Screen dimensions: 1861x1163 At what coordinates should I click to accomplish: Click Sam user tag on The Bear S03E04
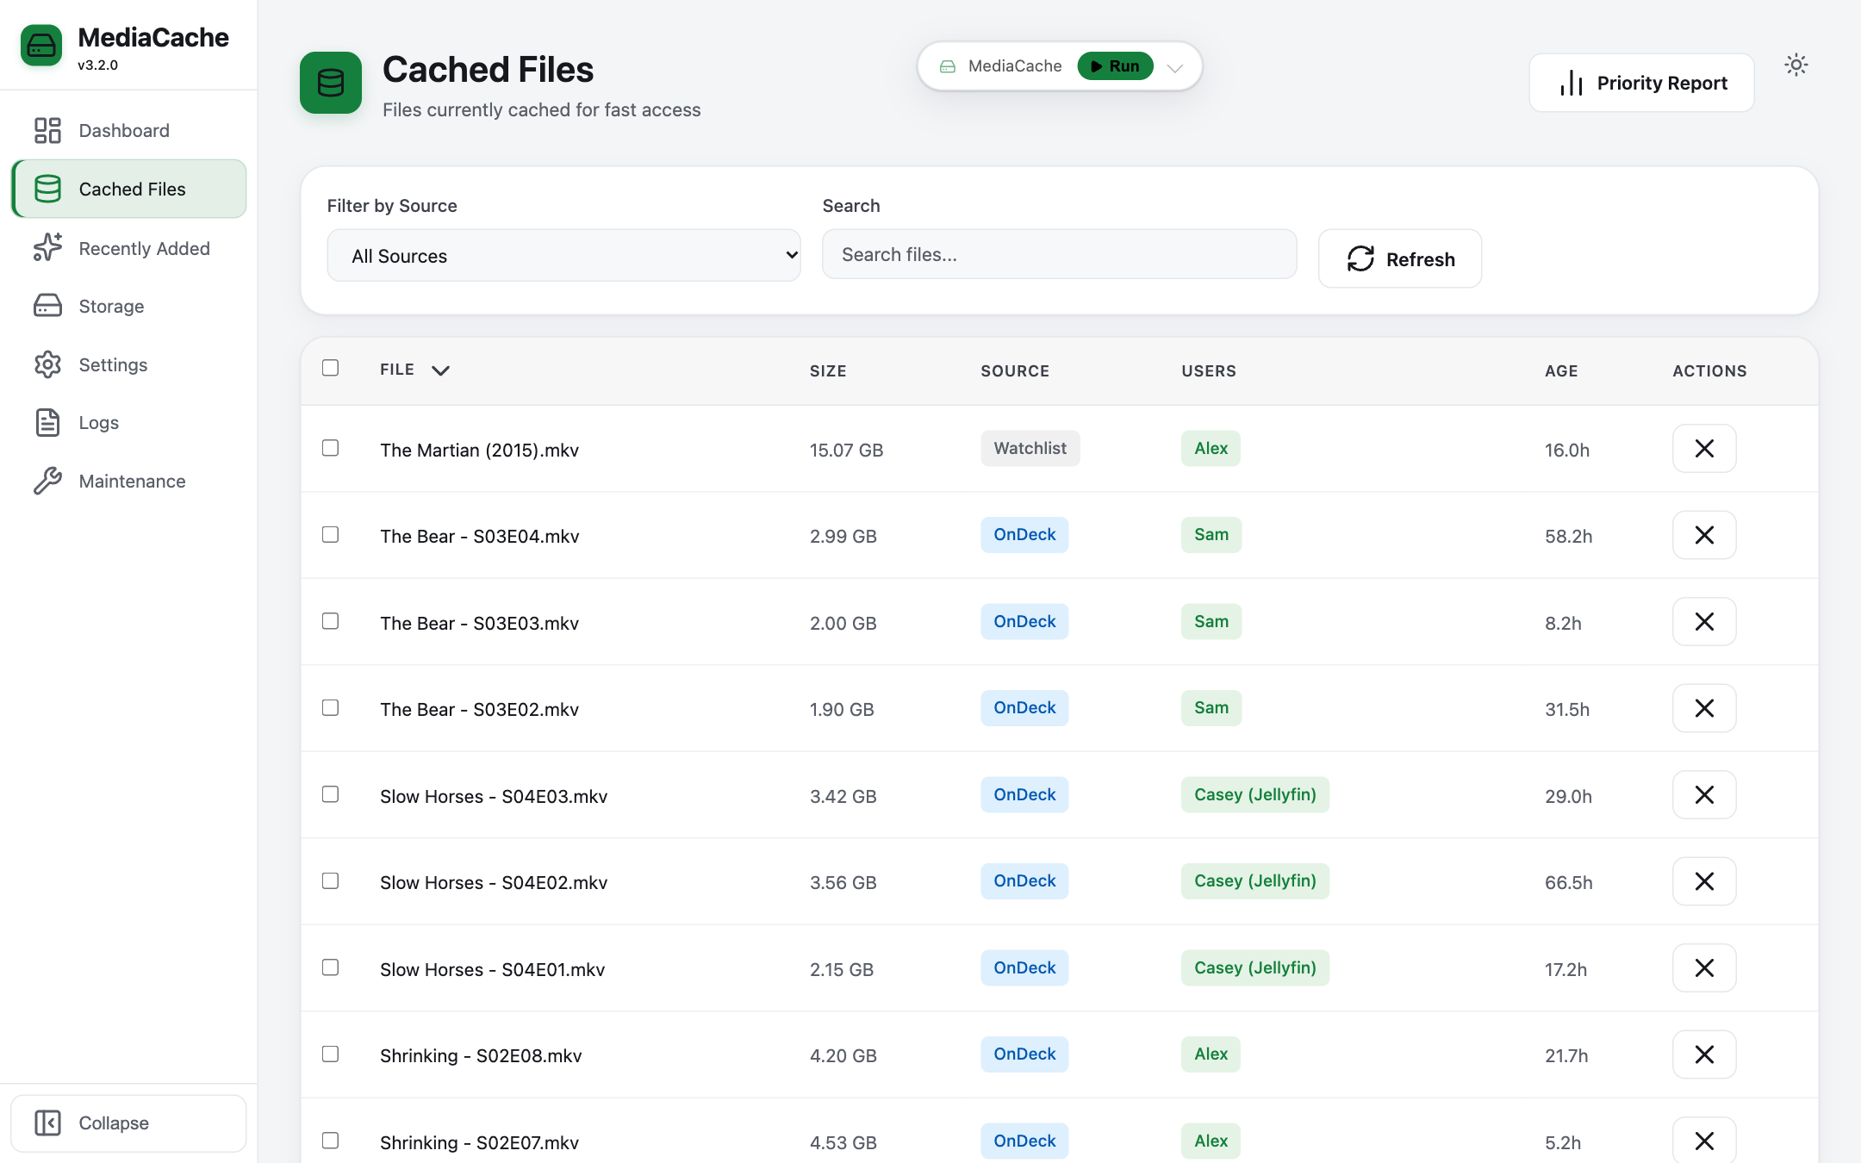click(1211, 534)
